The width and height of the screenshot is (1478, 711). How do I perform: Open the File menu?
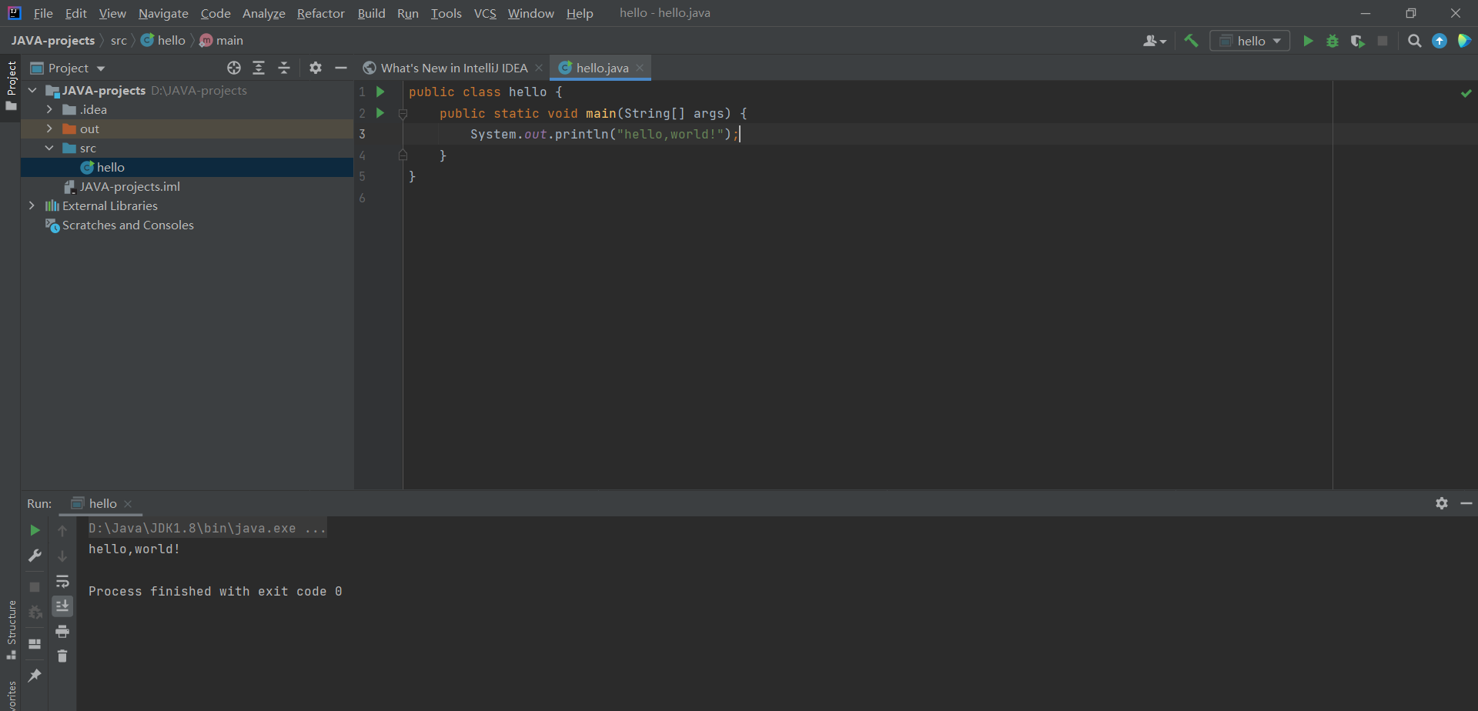43,13
